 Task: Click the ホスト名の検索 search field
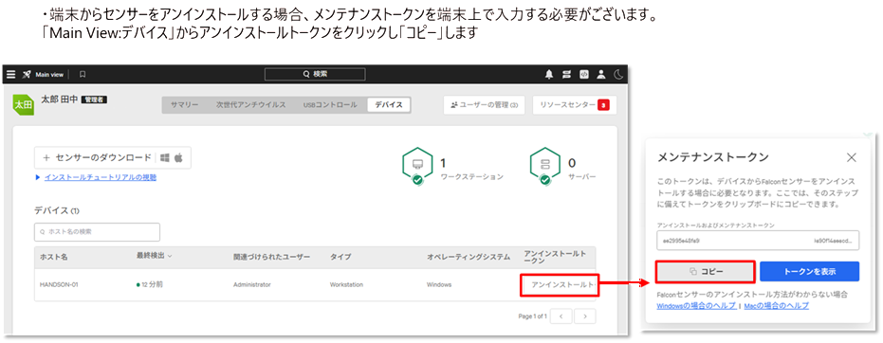click(97, 231)
